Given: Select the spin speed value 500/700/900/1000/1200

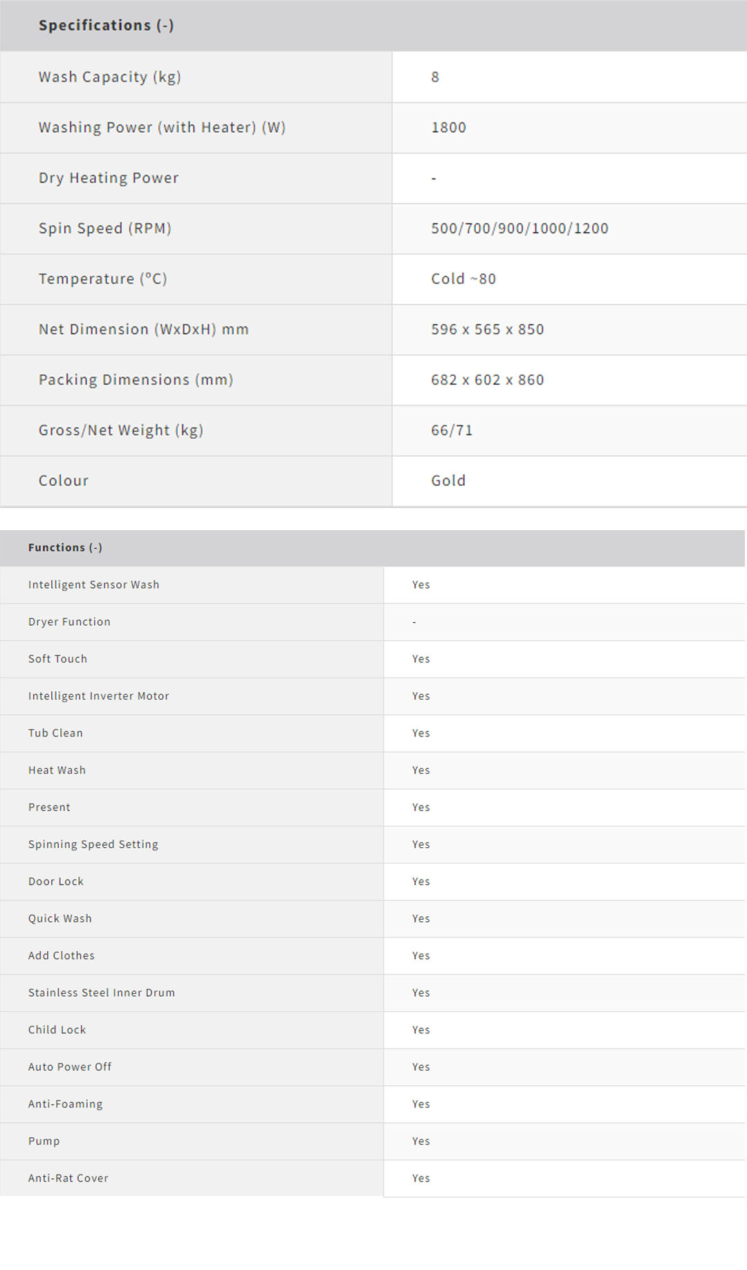Looking at the screenshot, I should [519, 228].
